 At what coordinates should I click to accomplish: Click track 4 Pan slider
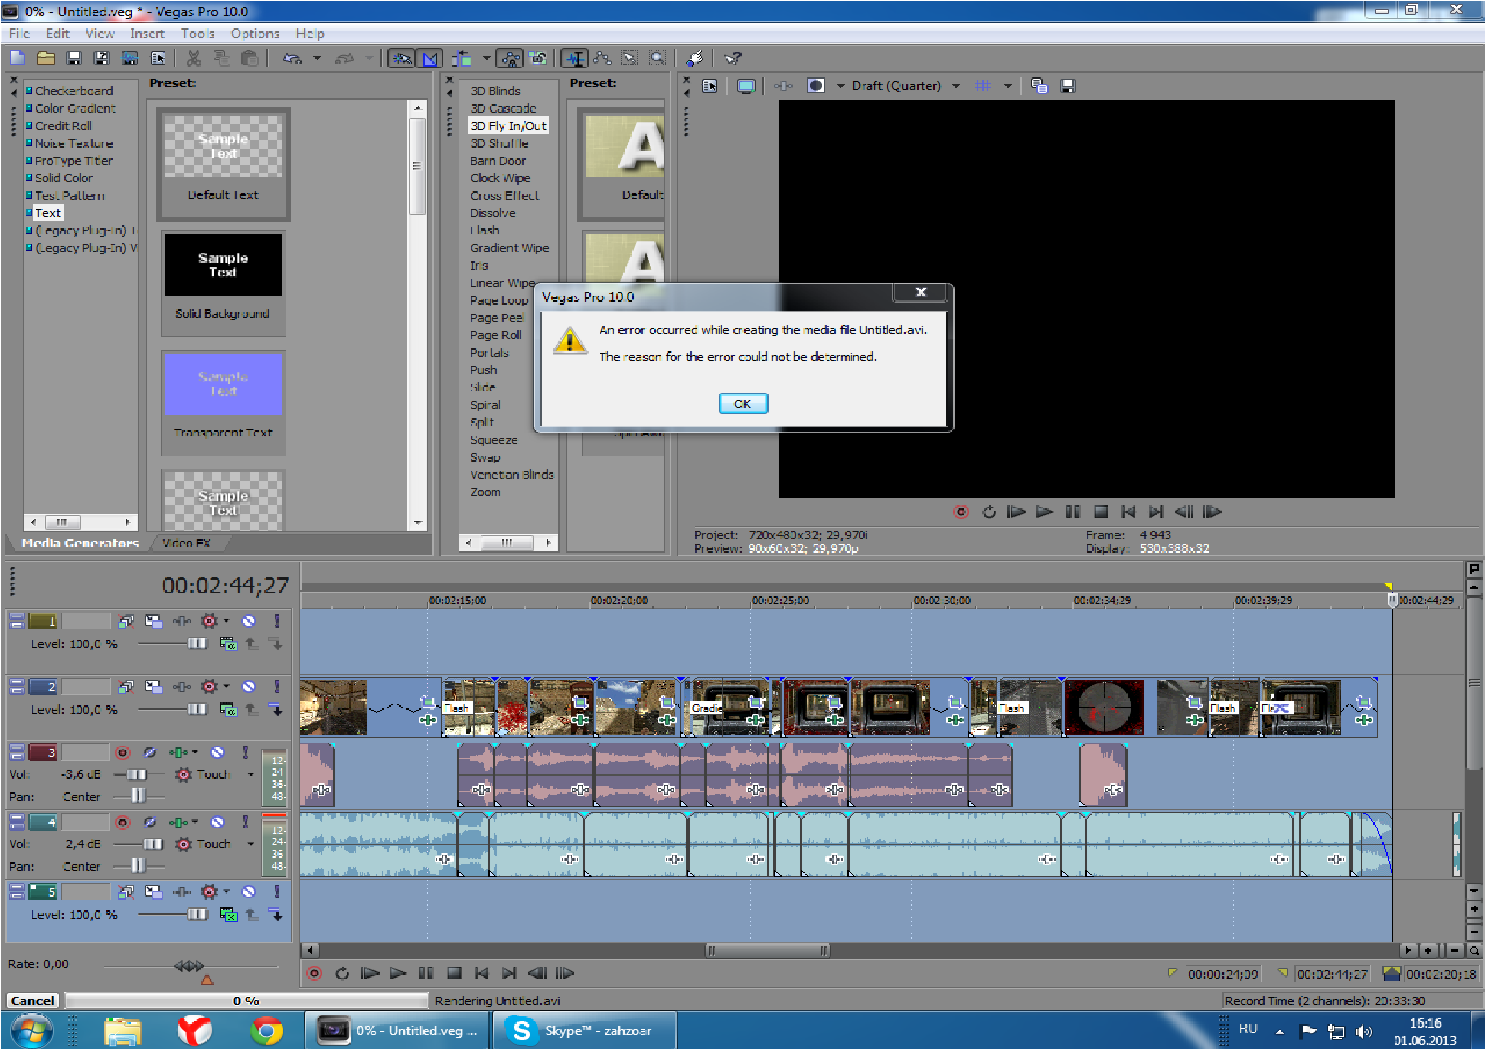click(x=138, y=866)
